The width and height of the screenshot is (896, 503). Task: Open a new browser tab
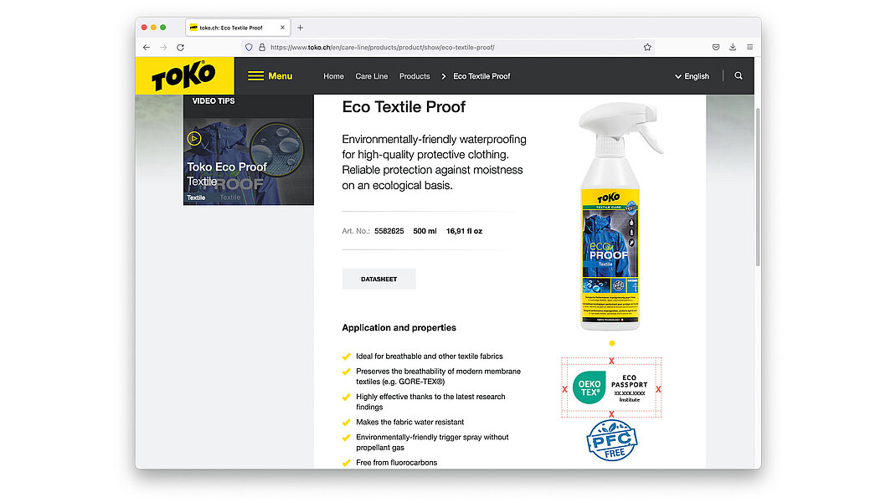point(301,28)
